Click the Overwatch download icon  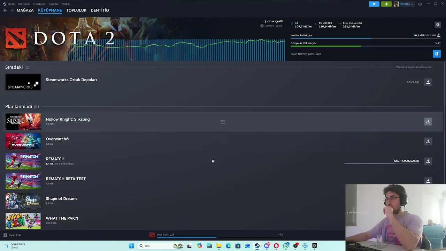click(428, 141)
